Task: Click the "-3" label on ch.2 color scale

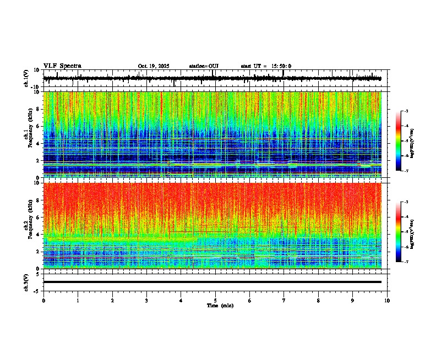Action: pos(406,202)
